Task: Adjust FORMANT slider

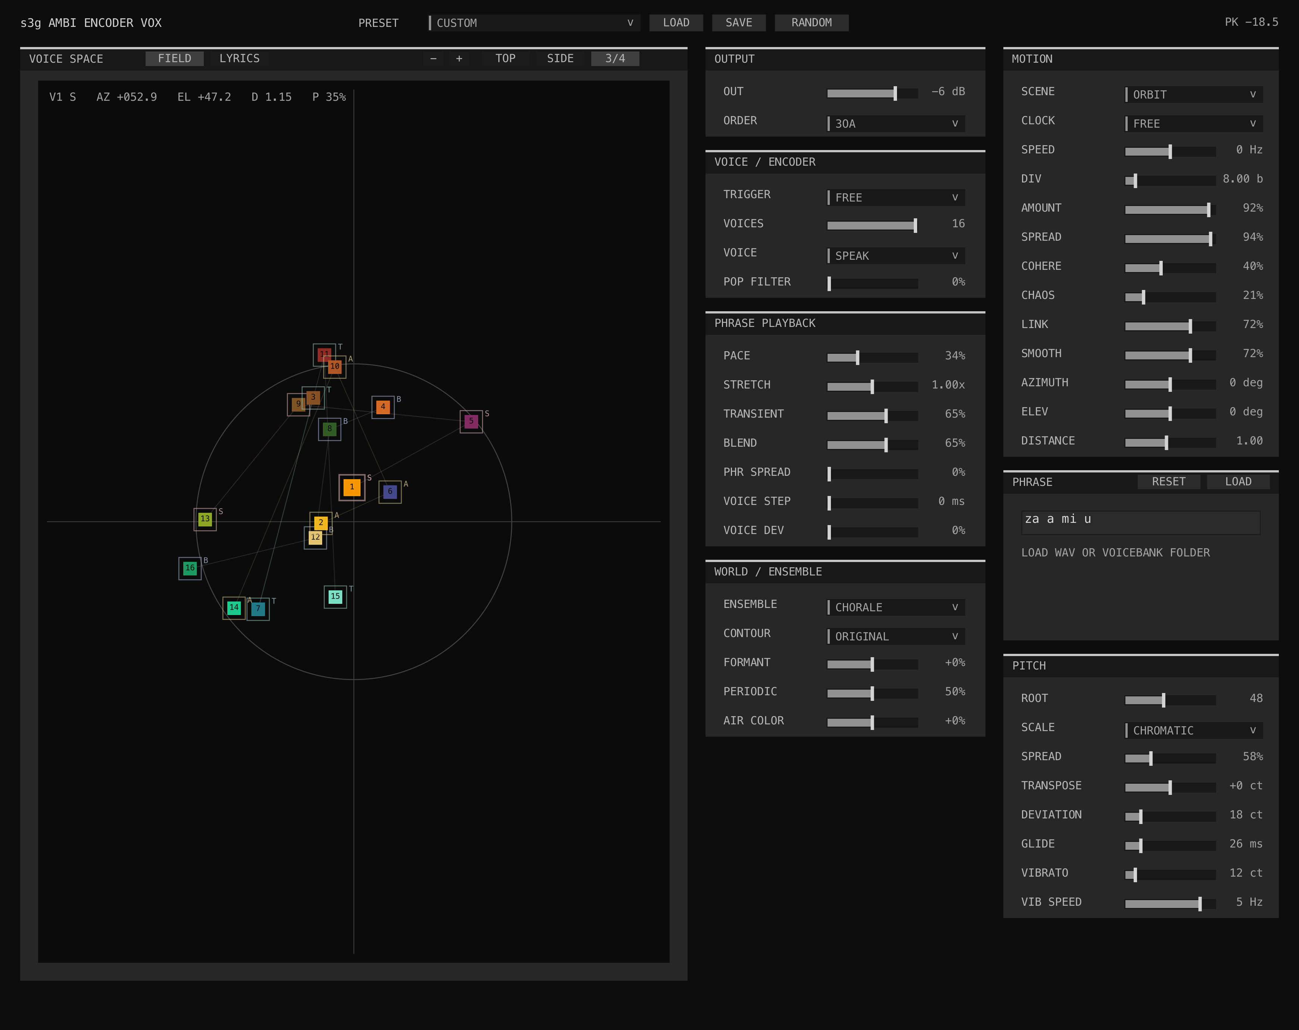Action: coord(872,664)
